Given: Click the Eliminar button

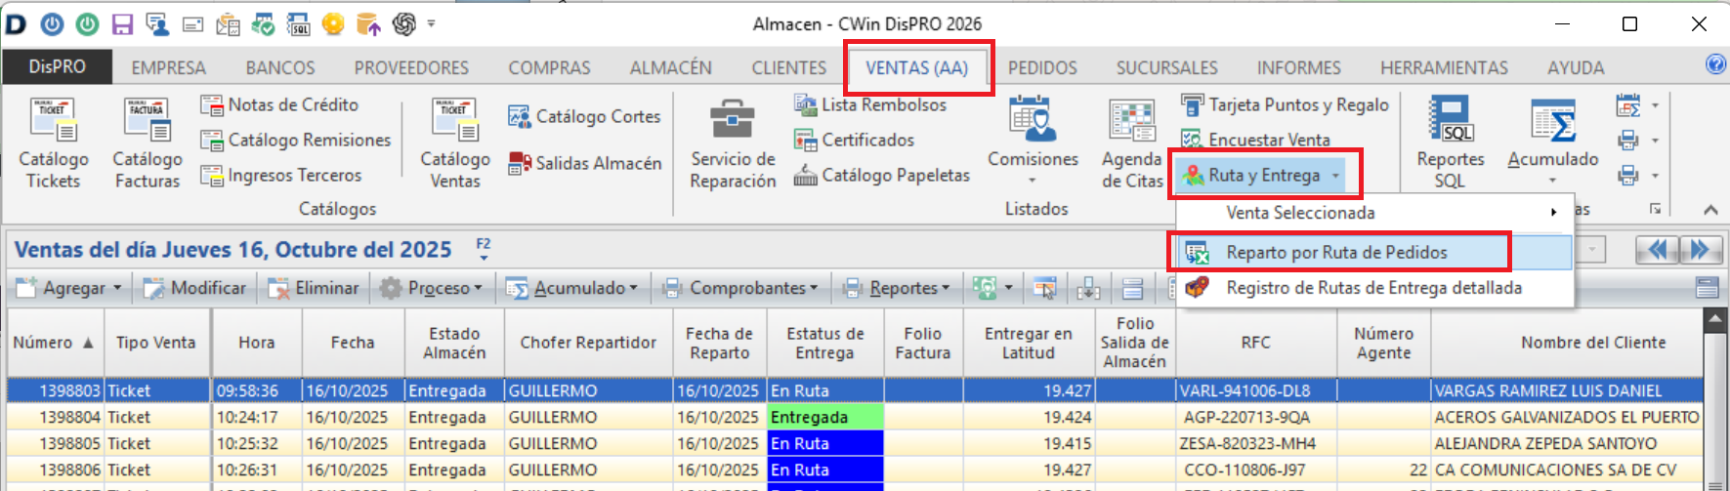Looking at the screenshot, I should (314, 288).
